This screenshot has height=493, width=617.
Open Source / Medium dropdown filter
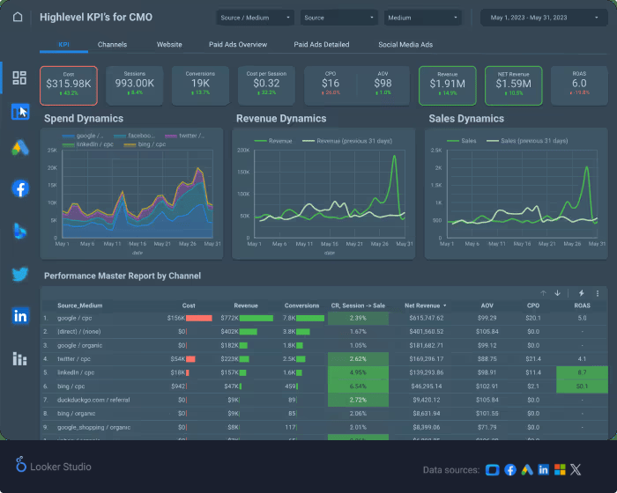255,18
